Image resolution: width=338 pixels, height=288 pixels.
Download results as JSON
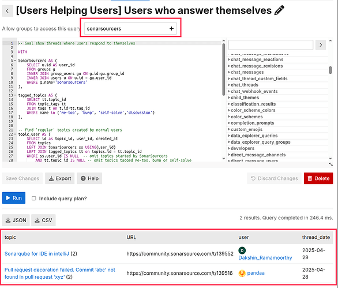click(x=16, y=220)
